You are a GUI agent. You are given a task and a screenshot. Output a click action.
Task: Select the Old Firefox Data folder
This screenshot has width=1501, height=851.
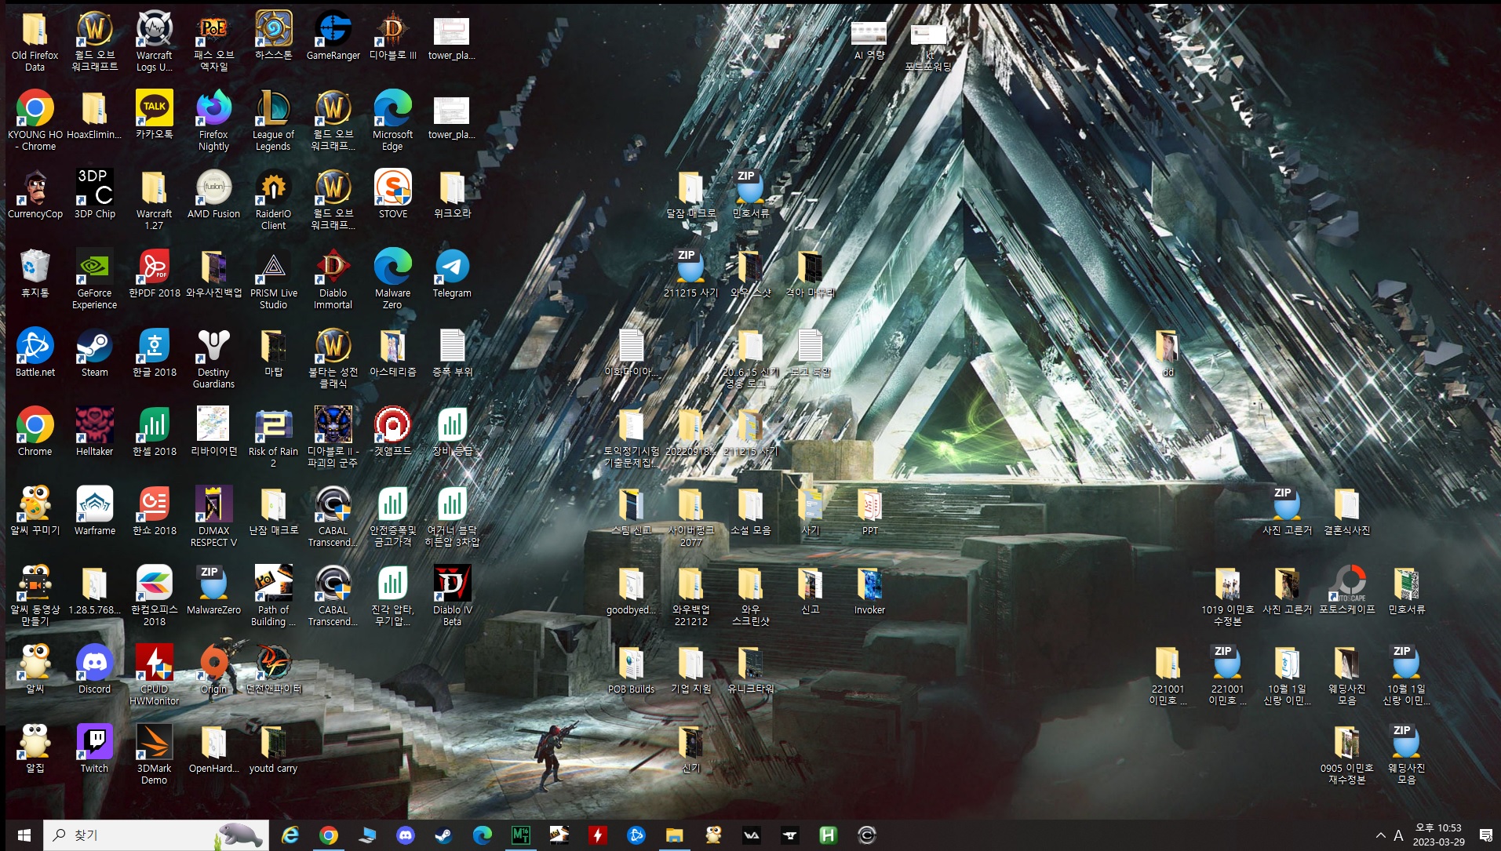pos(35,42)
